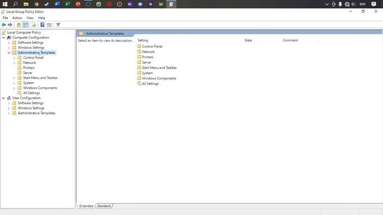Image resolution: width=383 pixels, height=215 pixels.
Task: Select All Settings in the console tree
Action: click(31, 93)
